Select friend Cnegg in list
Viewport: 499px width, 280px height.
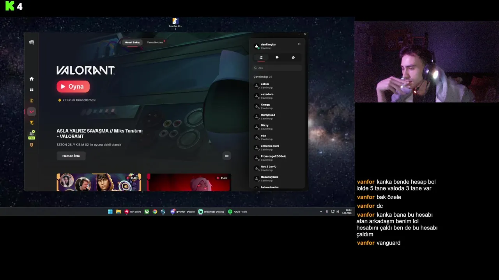[277, 106]
